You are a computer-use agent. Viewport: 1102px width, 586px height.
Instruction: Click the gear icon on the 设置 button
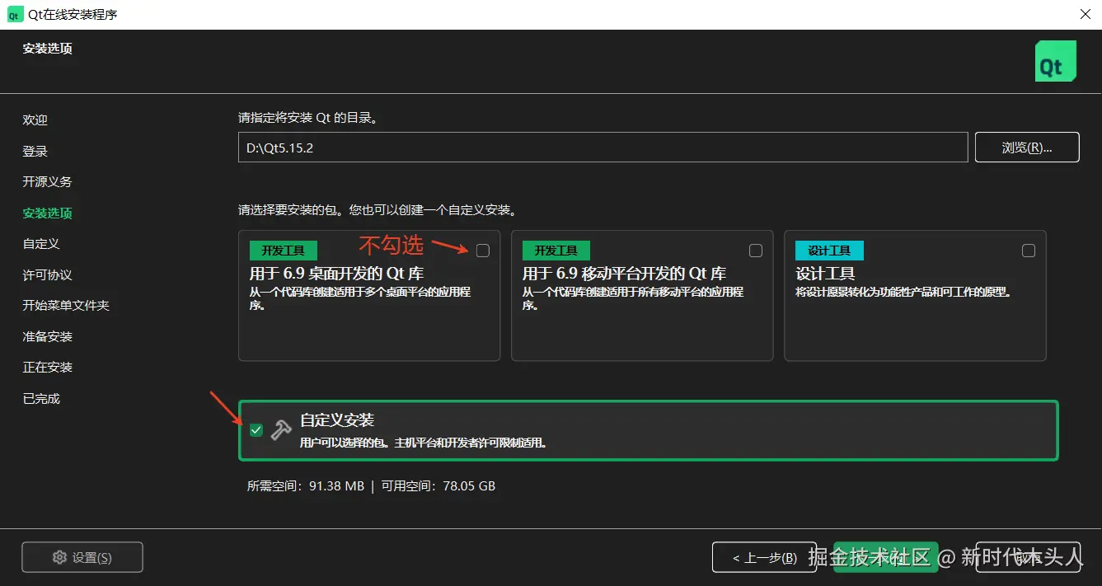pos(59,557)
